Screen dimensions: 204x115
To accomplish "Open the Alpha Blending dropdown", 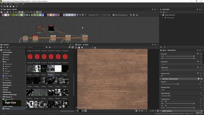I will coord(181,96).
